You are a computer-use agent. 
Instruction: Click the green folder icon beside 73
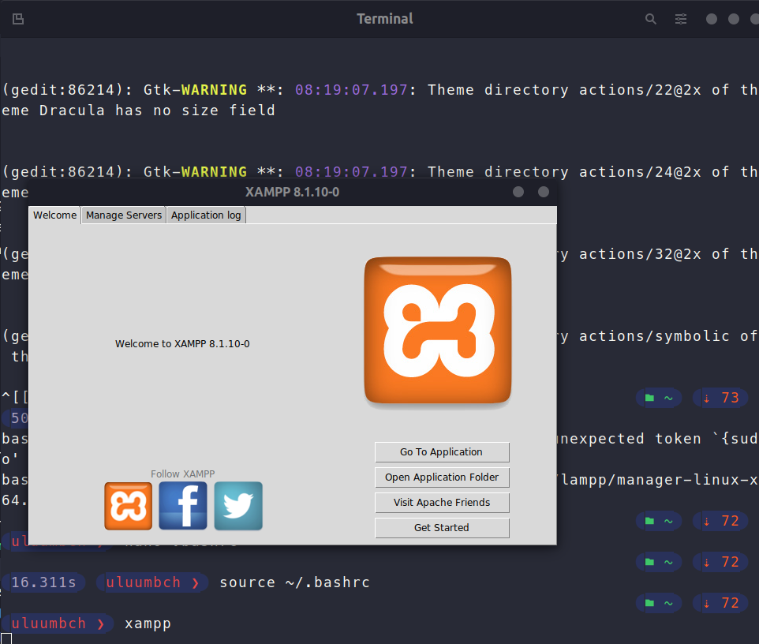(649, 398)
